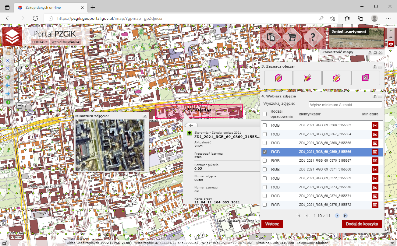397x246 pixels.
Task: Collapse the '4. Wybierz zdjęcia' panel
Action: (x=380, y=97)
